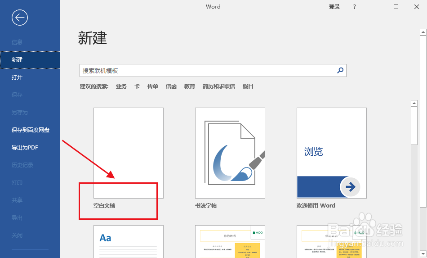Click outer scrollbar up arrow at top
This screenshot has width=427, height=258.
point(423,32)
